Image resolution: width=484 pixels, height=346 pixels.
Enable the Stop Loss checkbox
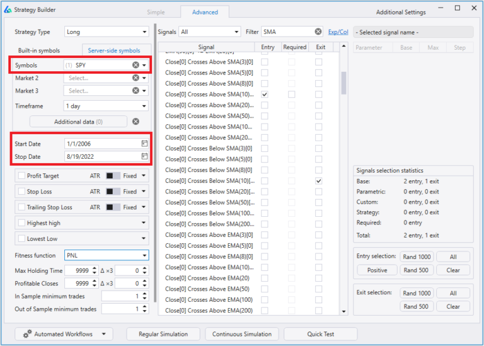[22, 192]
